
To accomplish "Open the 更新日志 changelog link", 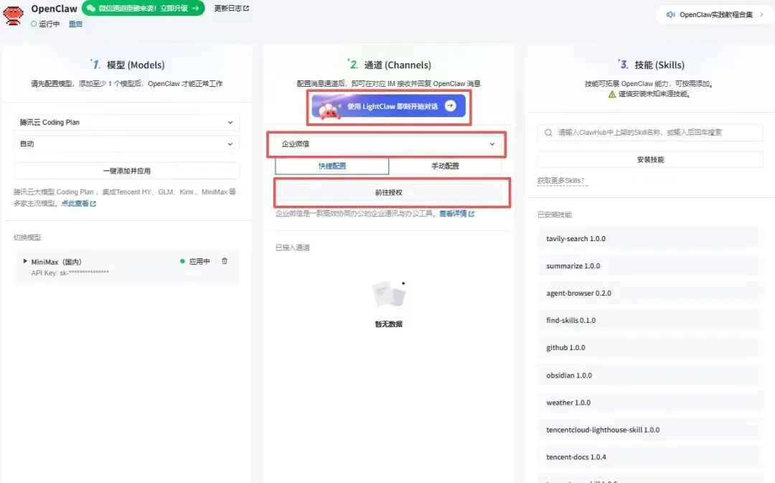I will coord(231,8).
